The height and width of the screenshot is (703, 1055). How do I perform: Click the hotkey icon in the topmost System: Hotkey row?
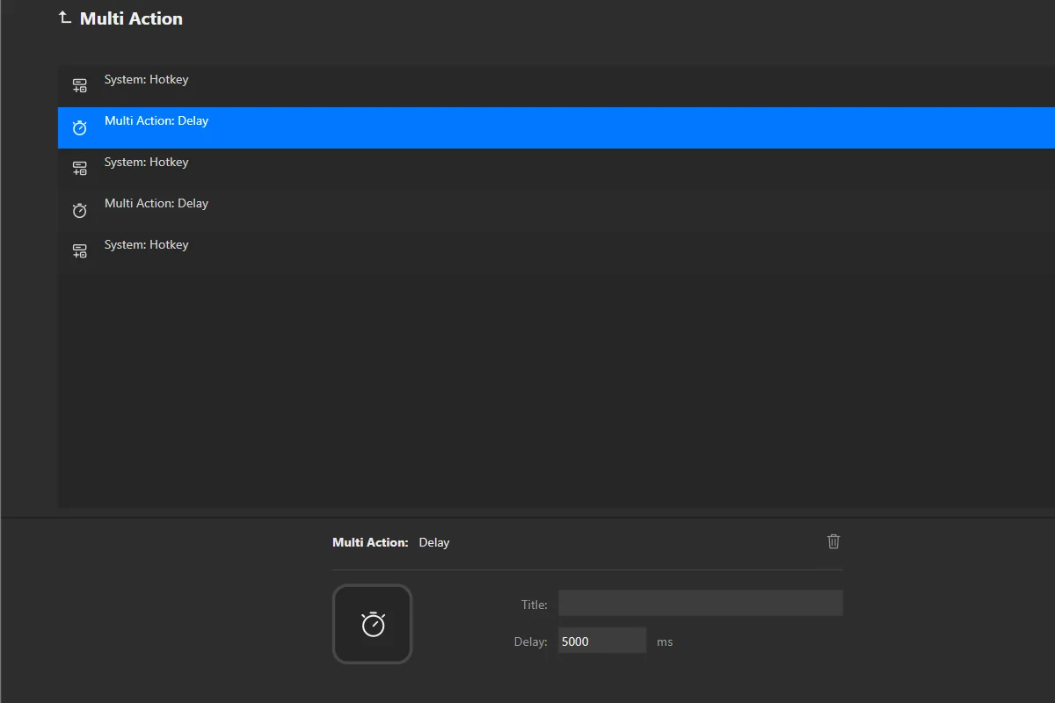tap(79, 86)
